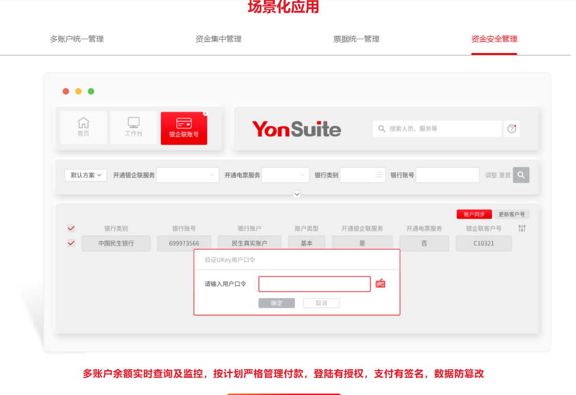
Task: Expand the 开通银企联服务 dropdown
Action: [187, 175]
